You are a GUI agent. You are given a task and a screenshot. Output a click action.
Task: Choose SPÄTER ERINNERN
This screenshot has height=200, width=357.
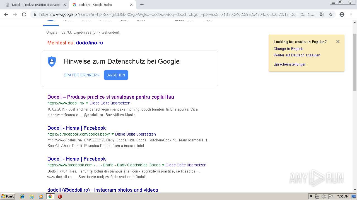81,75
